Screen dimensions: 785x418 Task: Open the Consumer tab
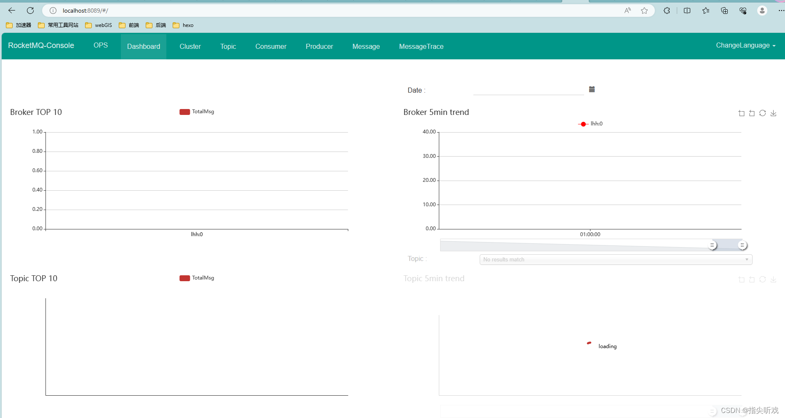point(271,46)
